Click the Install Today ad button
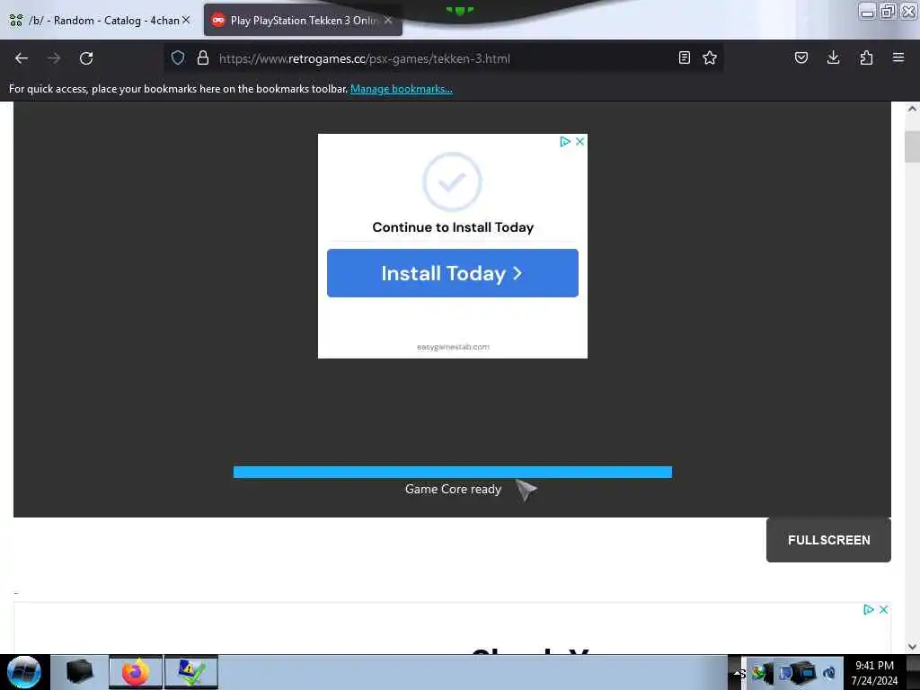Screen dimensions: 920x690 [x=453, y=273]
